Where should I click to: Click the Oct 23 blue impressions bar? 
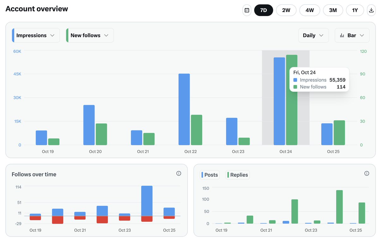coord(232,132)
